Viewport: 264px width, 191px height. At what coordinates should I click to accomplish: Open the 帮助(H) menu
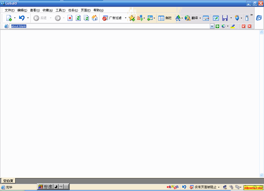[x=98, y=10]
